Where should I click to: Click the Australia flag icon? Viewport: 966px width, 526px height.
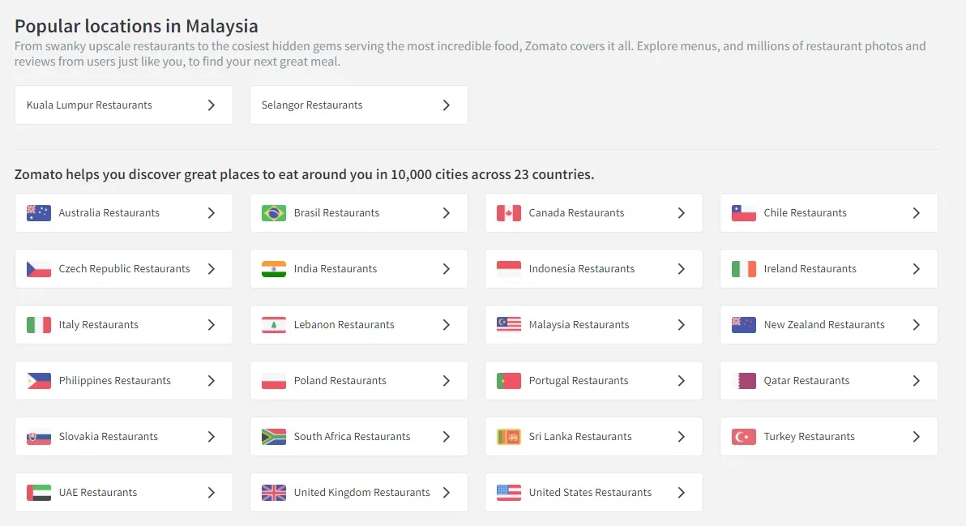pos(39,213)
